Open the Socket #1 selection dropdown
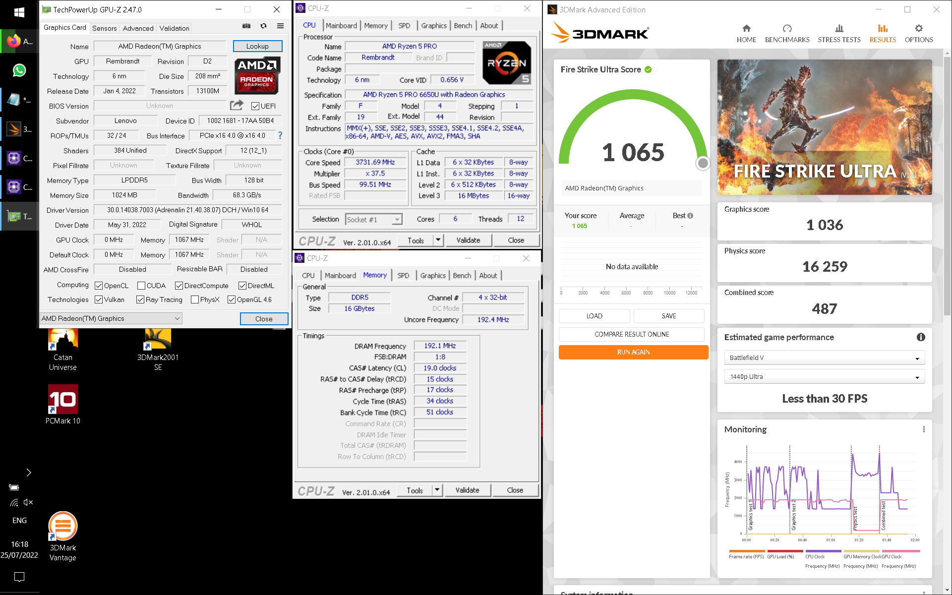Viewport: 952px width, 595px height. pos(373,219)
